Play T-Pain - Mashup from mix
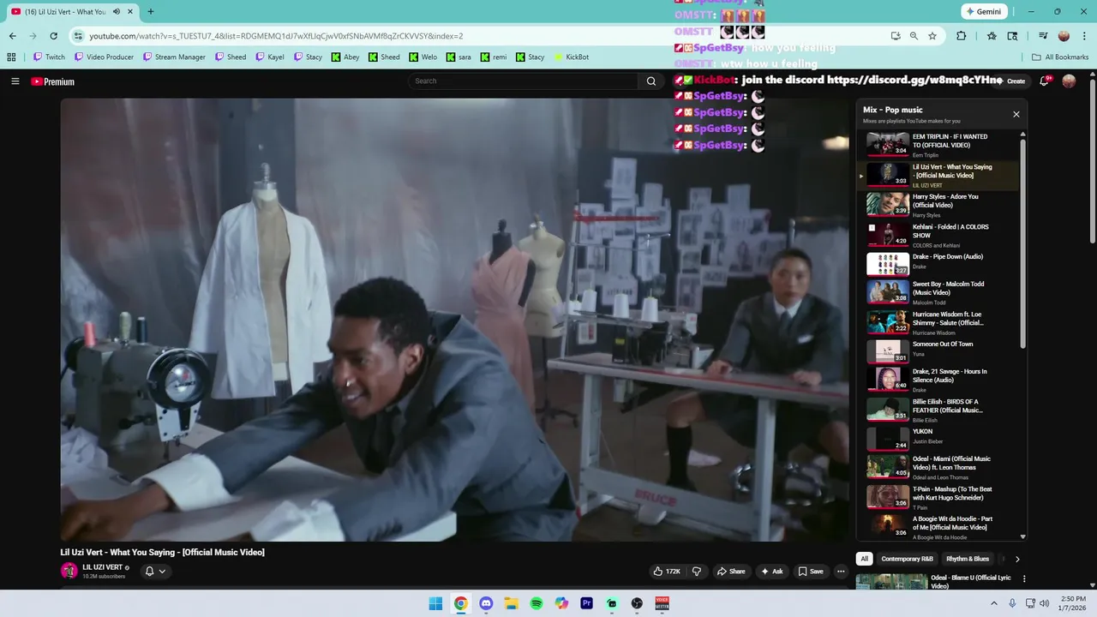The width and height of the screenshot is (1097, 617). [938, 497]
